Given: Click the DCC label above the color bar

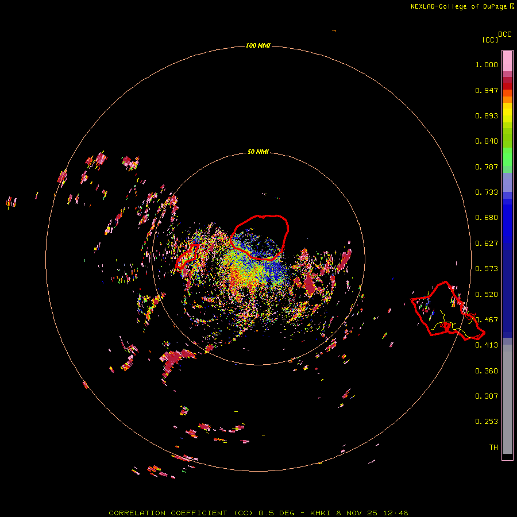Looking at the screenshot, I should click(505, 34).
